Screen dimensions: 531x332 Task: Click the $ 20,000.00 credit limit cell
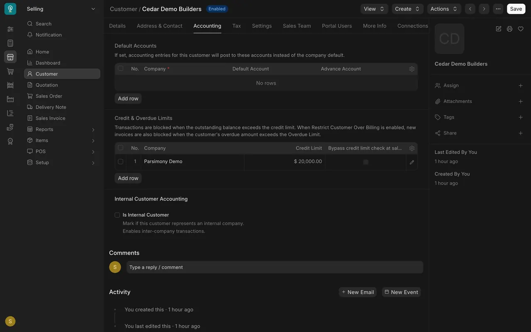pyautogui.click(x=285, y=161)
